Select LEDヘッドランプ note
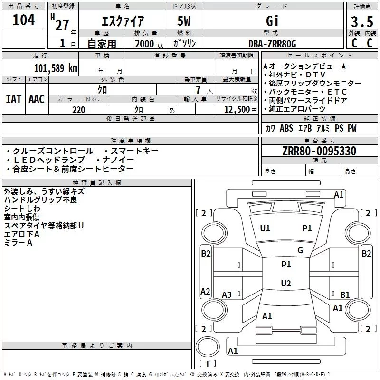The height and width of the screenshot is (380, 380). pos(46,160)
